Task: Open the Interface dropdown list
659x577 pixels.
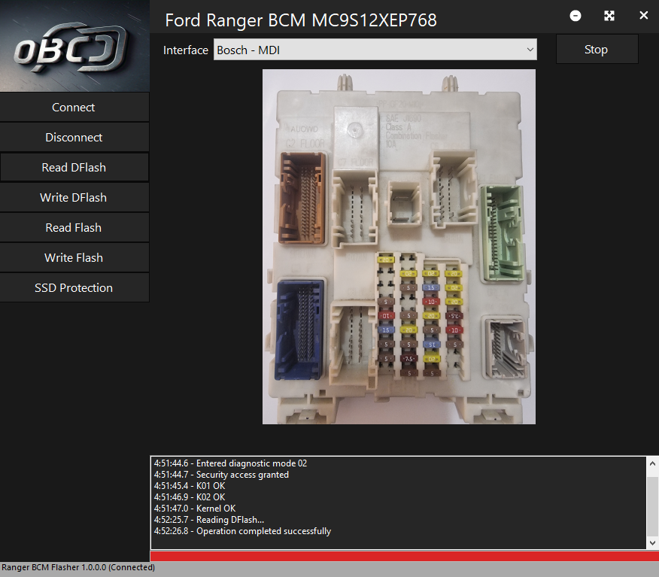Action: pos(375,50)
